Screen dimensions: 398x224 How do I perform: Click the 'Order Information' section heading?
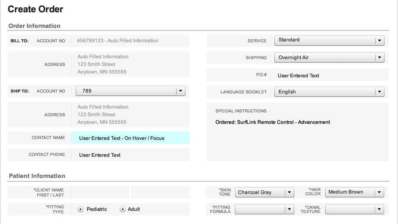pyautogui.click(x=34, y=26)
